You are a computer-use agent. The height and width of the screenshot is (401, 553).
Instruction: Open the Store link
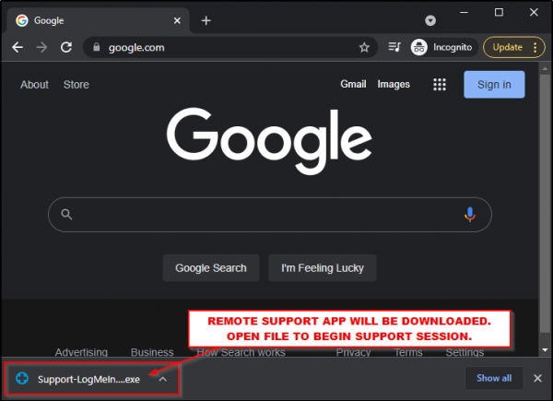pos(76,85)
